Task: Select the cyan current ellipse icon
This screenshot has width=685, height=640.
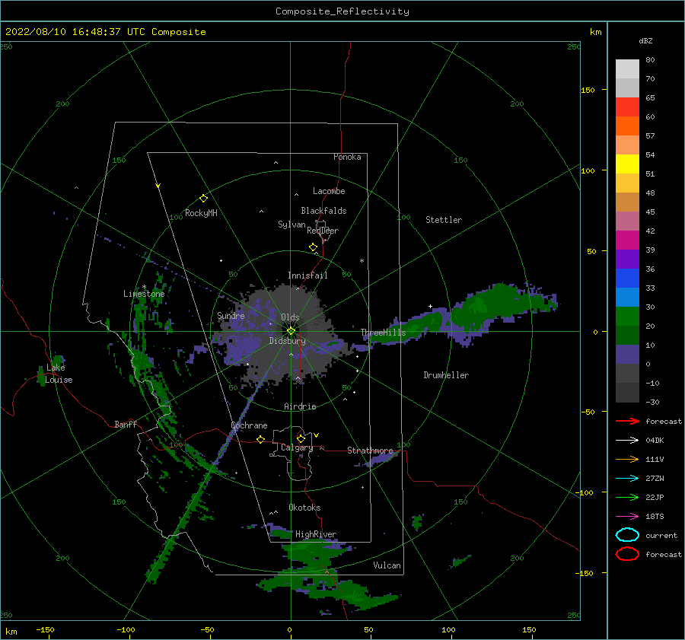Action: (x=627, y=535)
